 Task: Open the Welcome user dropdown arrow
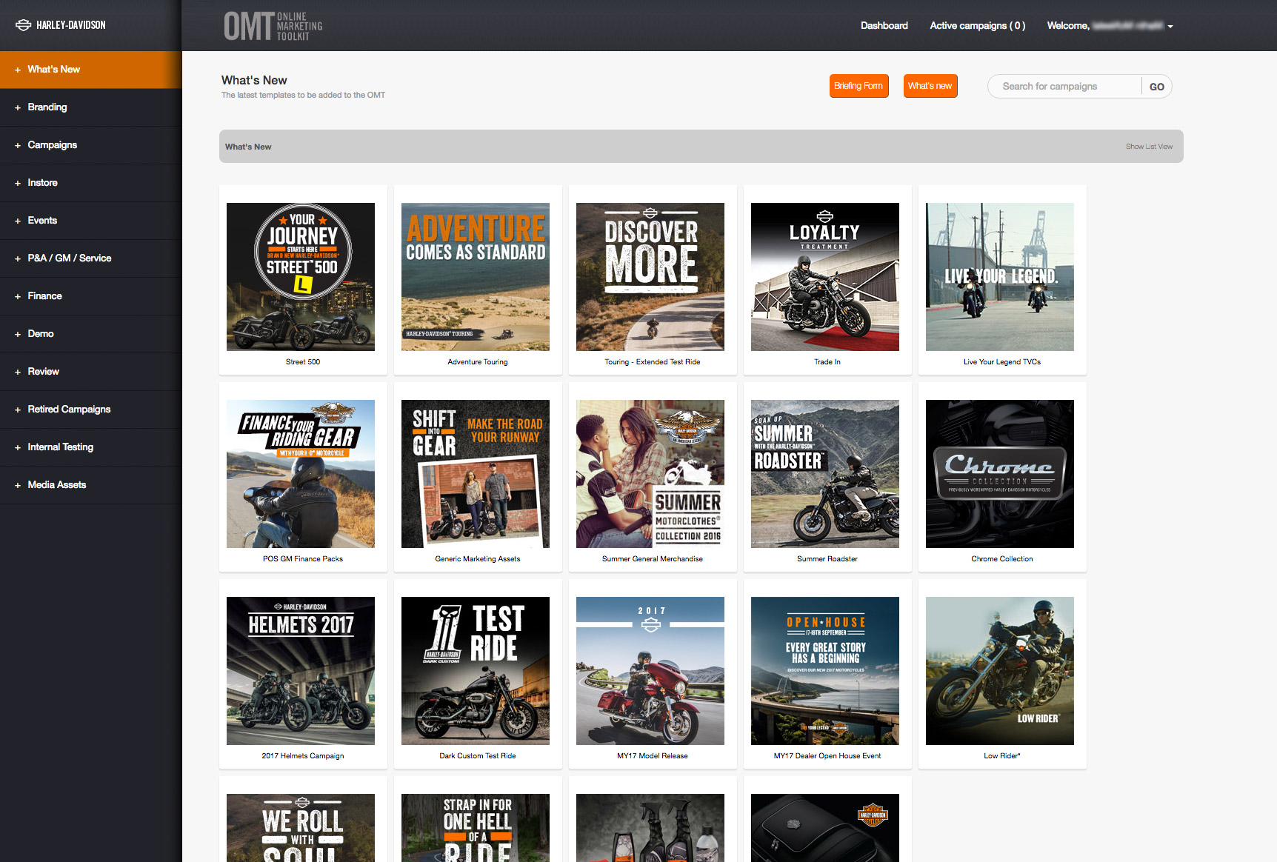(x=1170, y=27)
